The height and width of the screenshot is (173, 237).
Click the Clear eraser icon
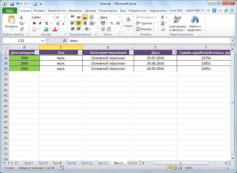[x=162, y=29]
